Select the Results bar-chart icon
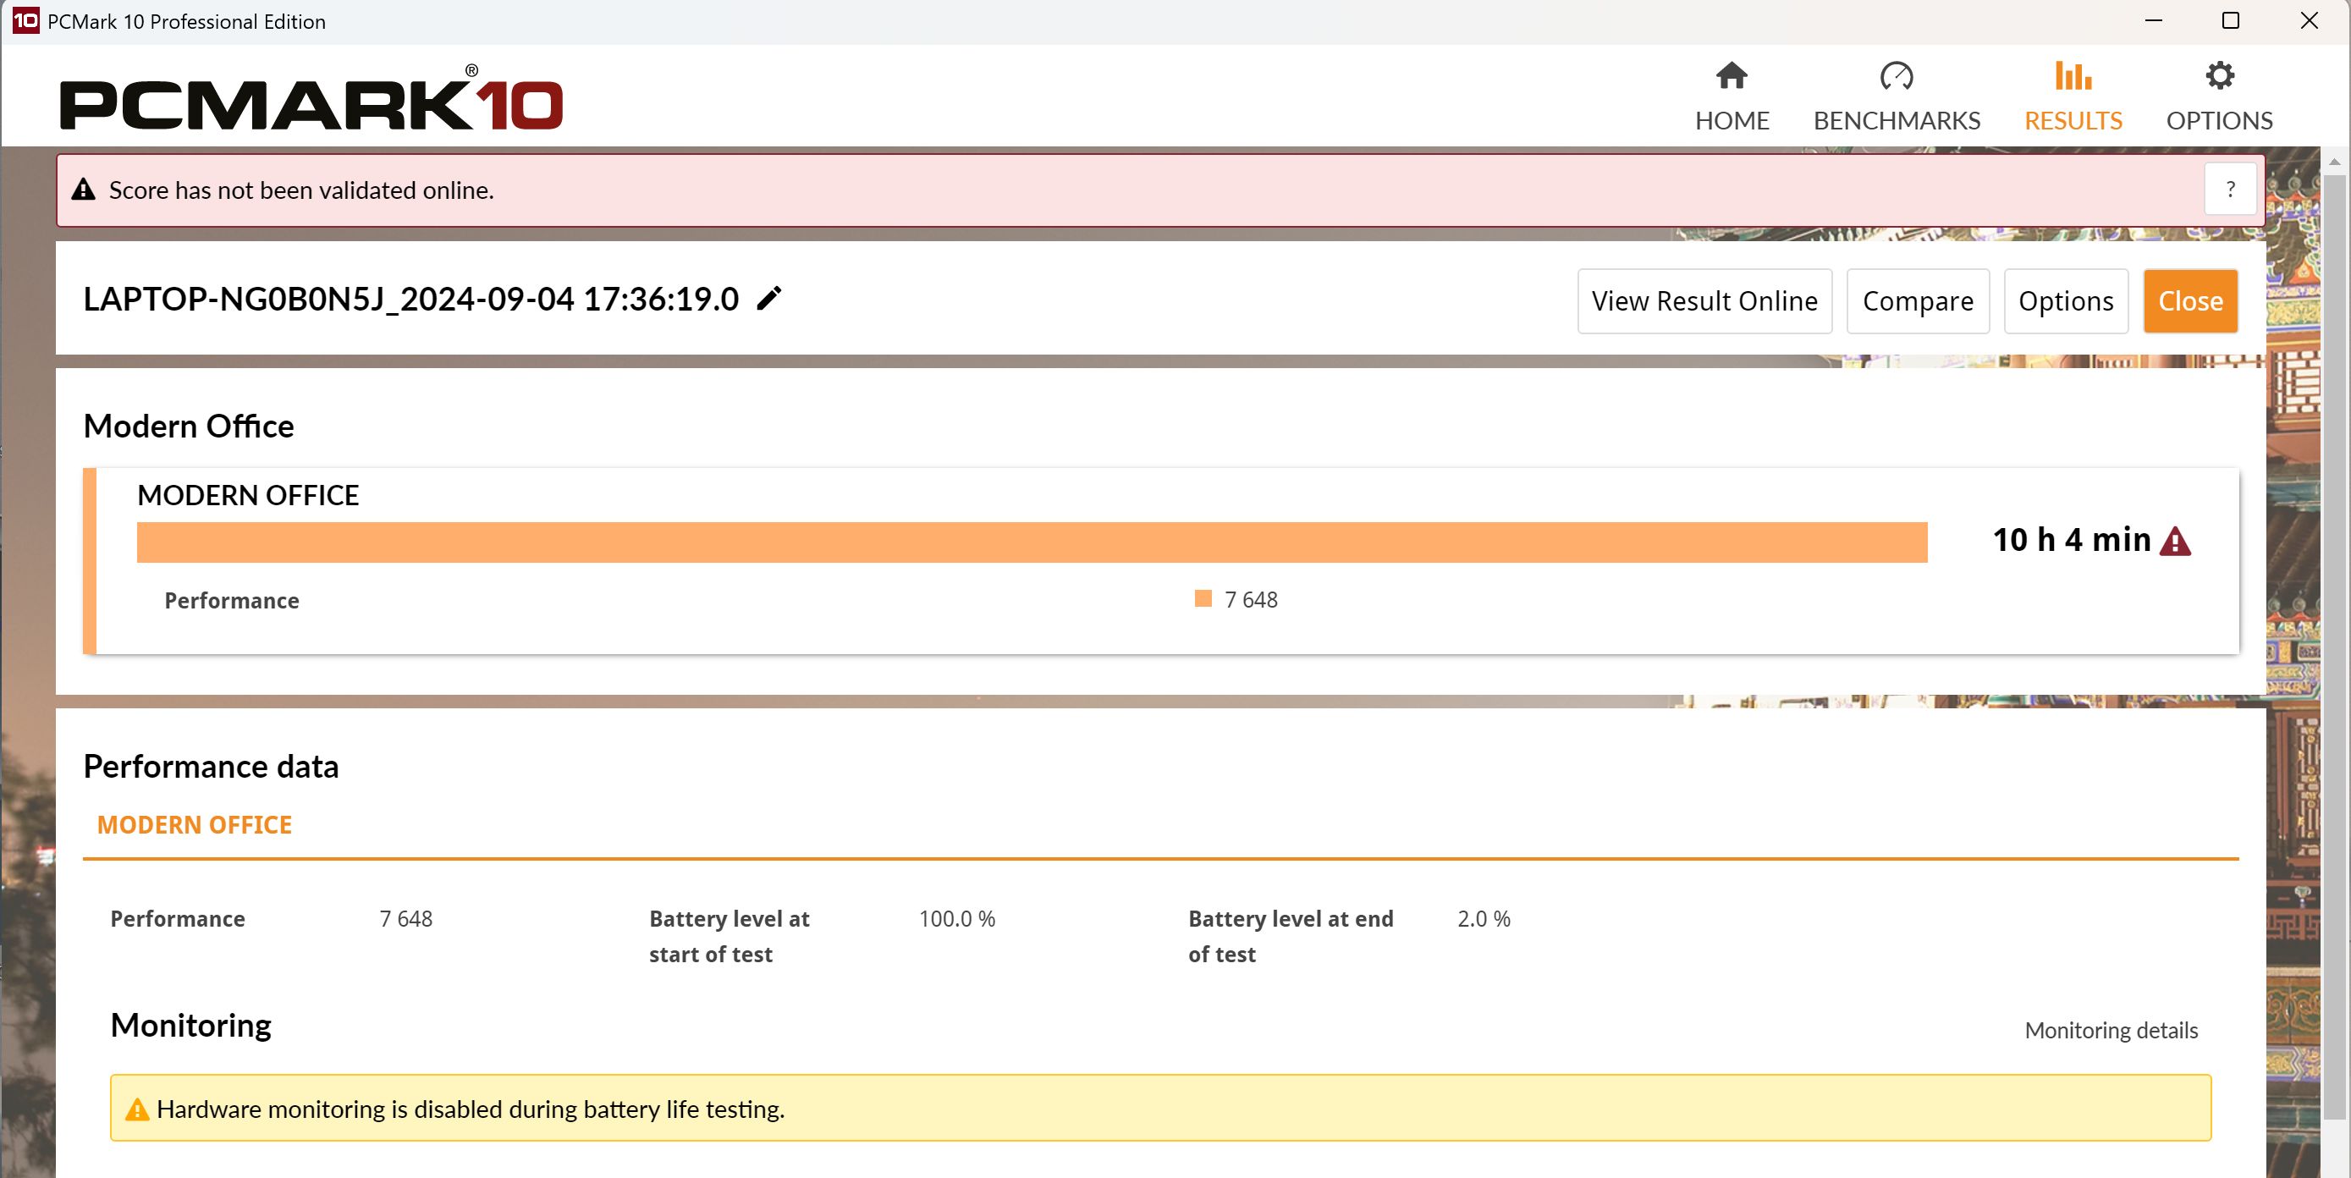Viewport: 2351px width, 1178px height. point(2073,75)
